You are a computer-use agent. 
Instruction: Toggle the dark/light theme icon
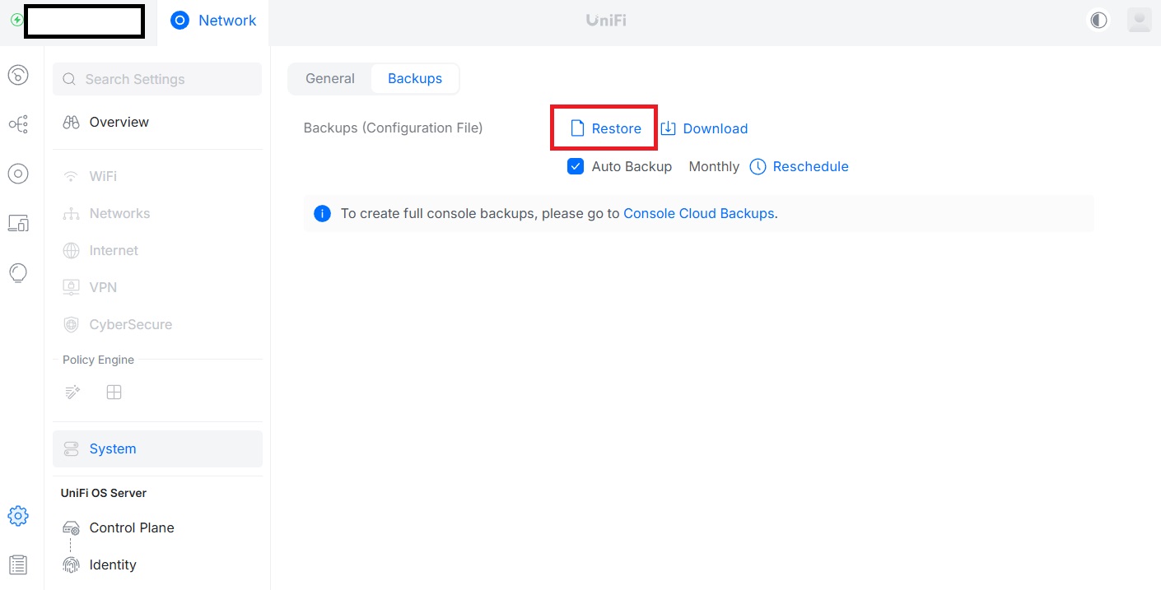1098,21
